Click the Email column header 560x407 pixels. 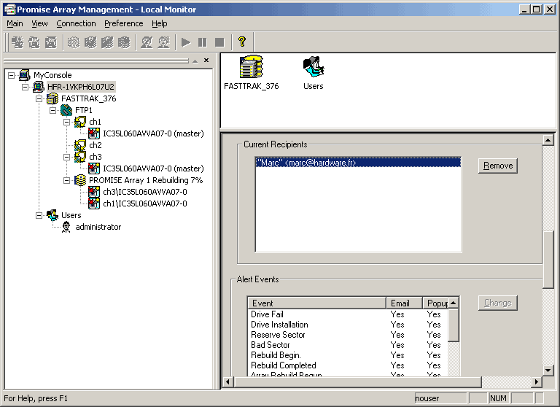tap(404, 303)
